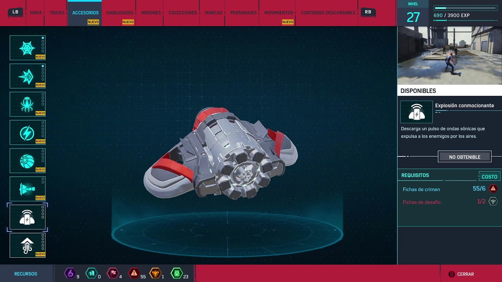
Task: Open the Personajes tab
Action: [244, 13]
